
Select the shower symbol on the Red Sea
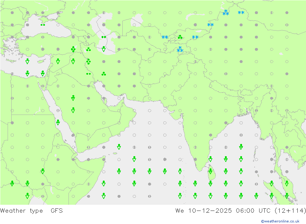point(58,123)
